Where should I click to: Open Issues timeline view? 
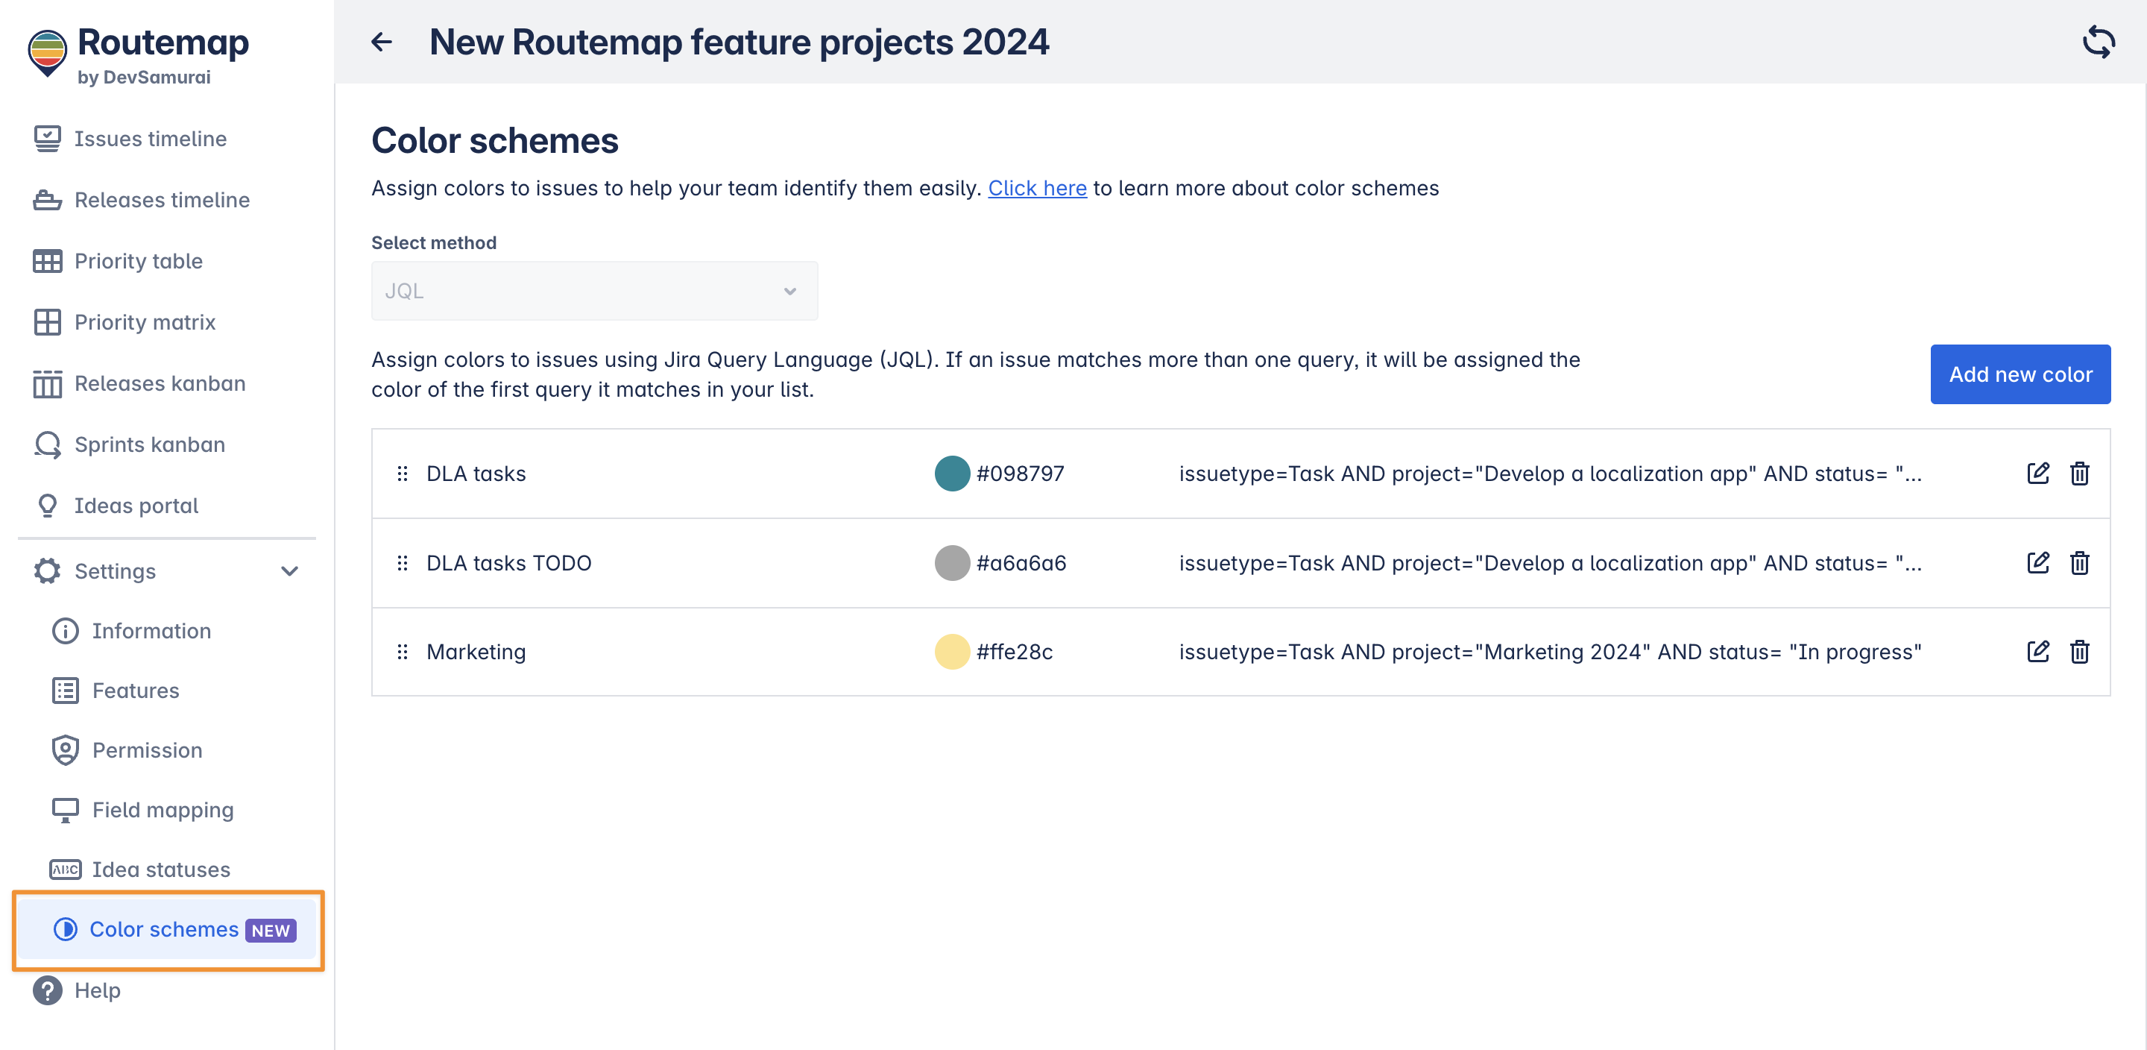(150, 139)
